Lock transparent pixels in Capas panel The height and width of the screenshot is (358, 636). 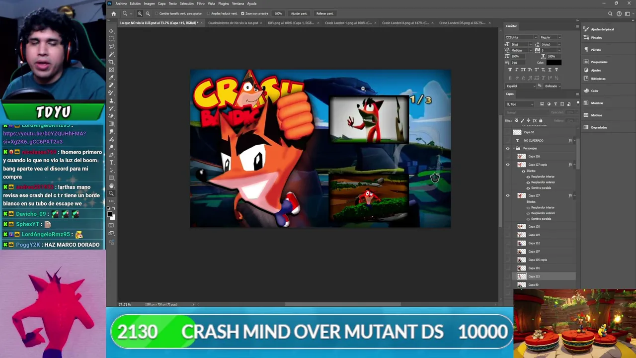click(x=516, y=121)
